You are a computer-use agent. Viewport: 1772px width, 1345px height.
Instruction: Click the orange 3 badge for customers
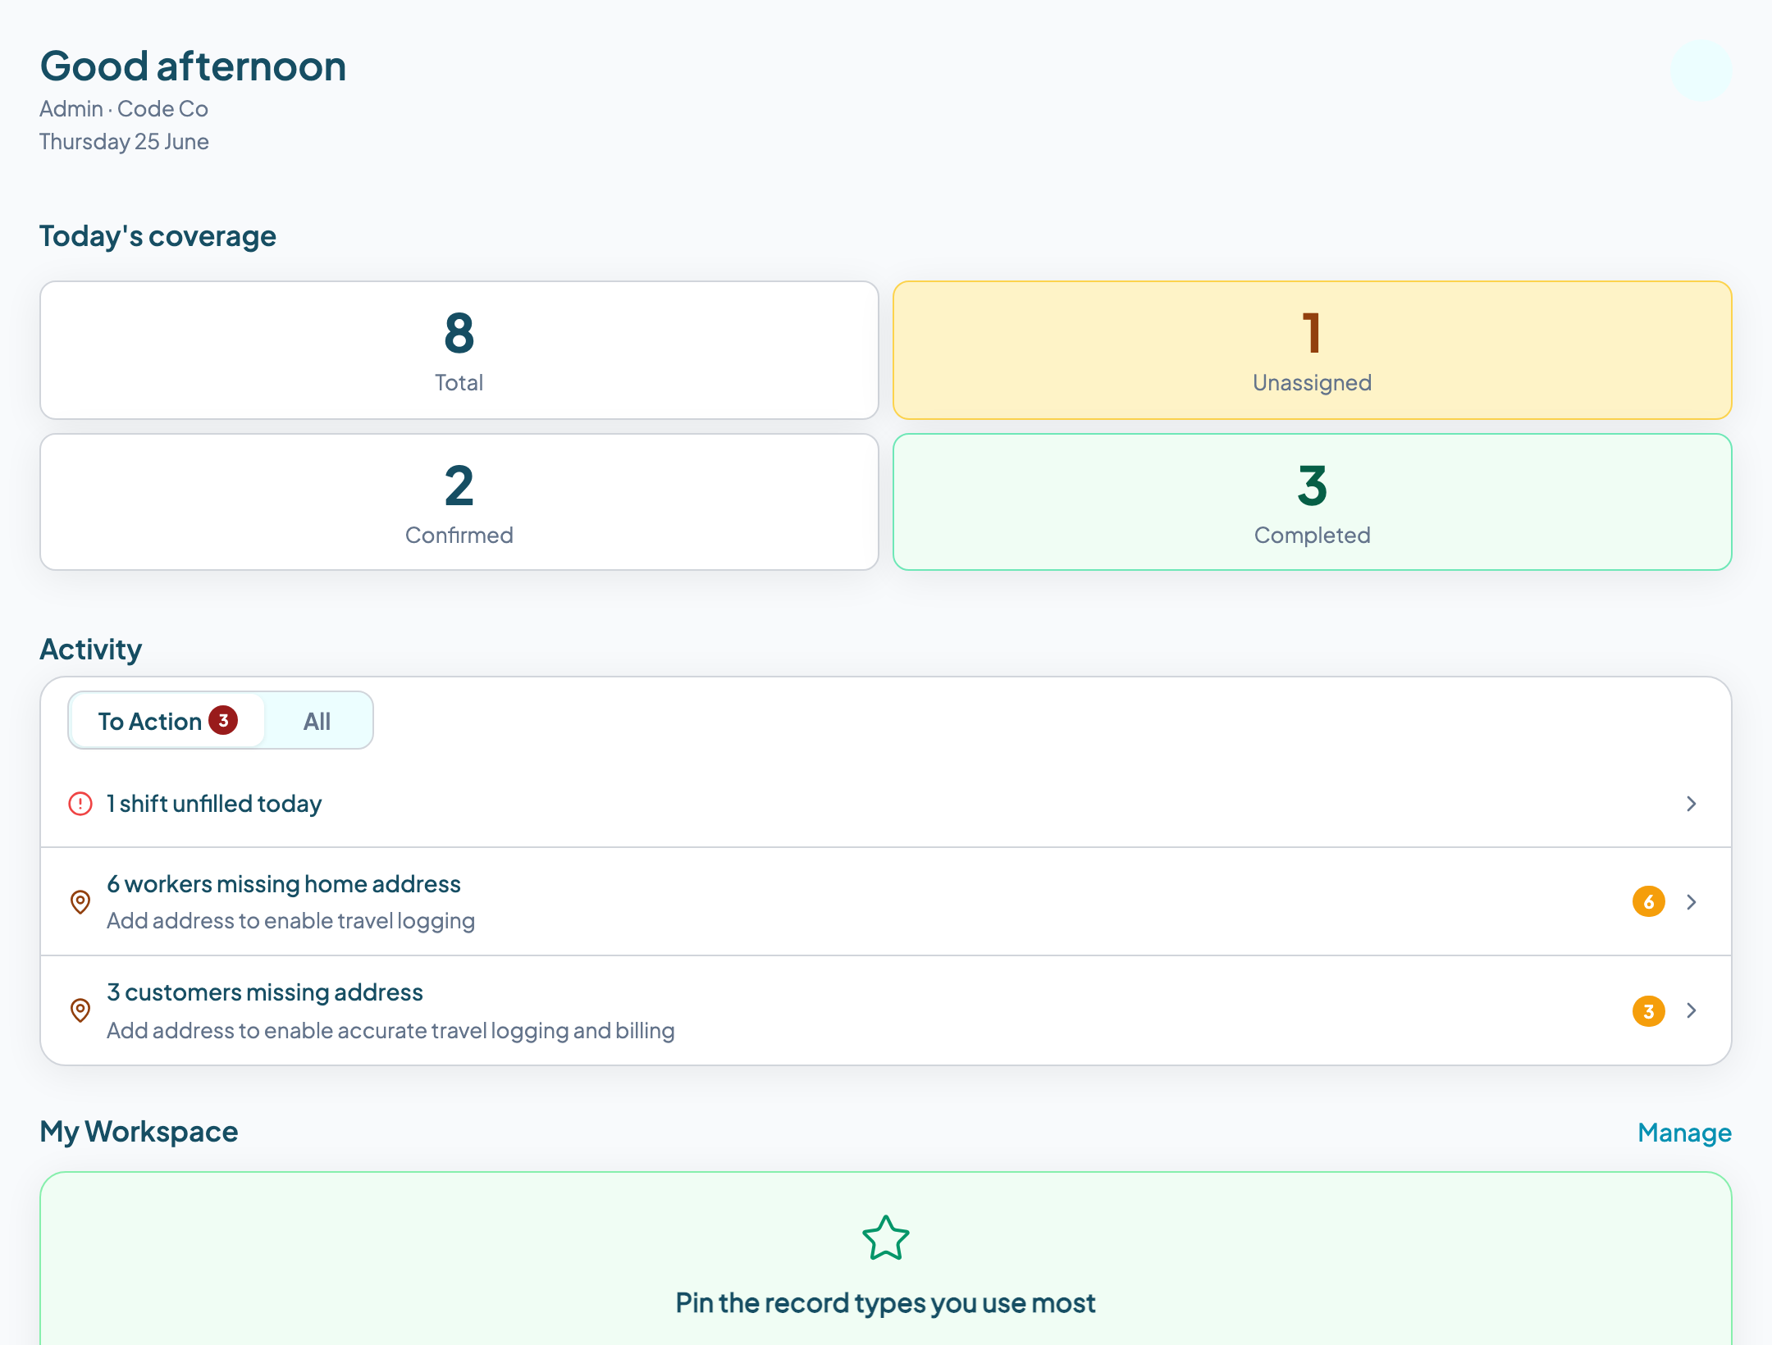click(1648, 1011)
